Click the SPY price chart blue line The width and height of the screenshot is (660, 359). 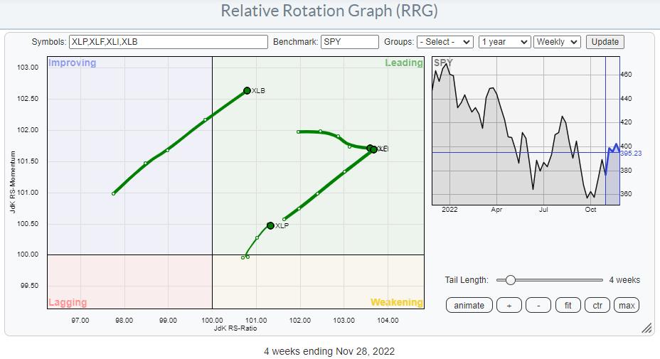click(612, 149)
